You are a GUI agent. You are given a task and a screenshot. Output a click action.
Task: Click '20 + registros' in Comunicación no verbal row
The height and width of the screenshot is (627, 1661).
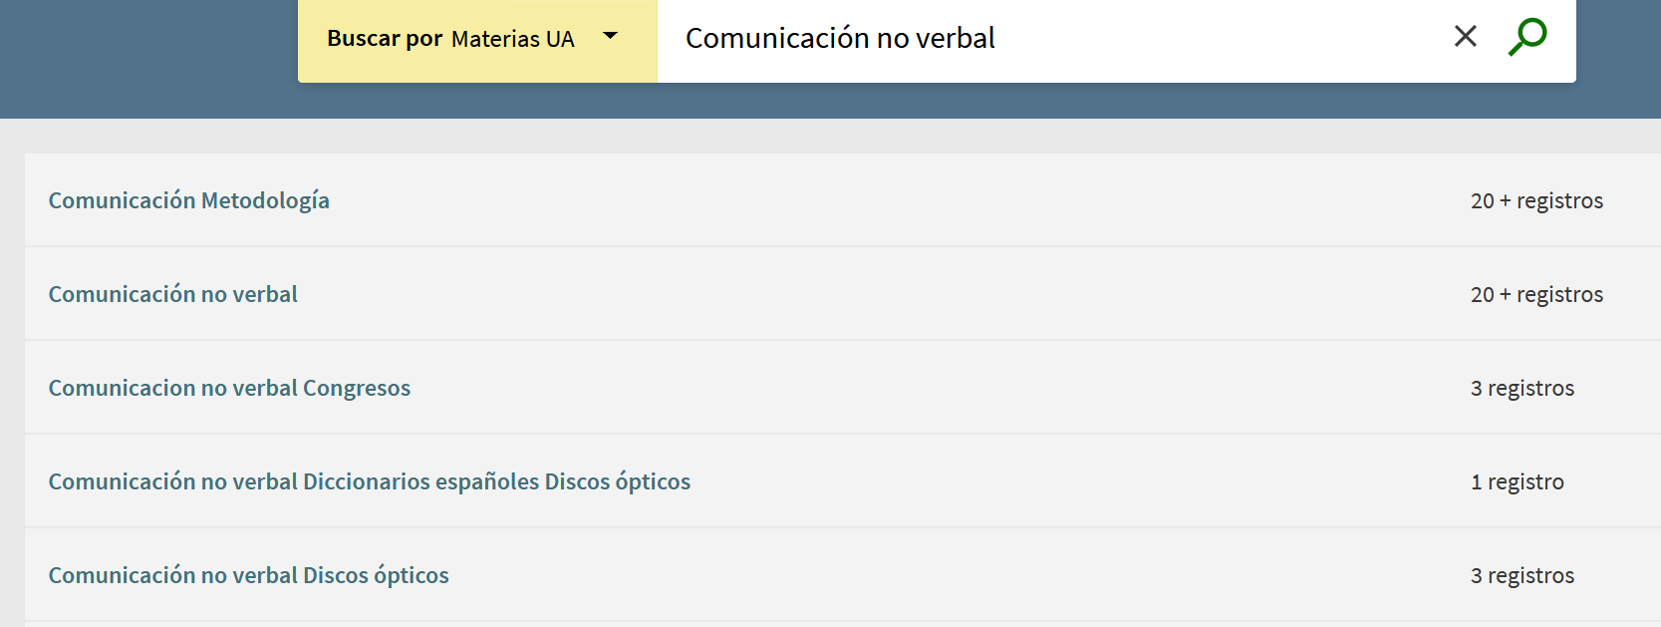click(x=1536, y=294)
